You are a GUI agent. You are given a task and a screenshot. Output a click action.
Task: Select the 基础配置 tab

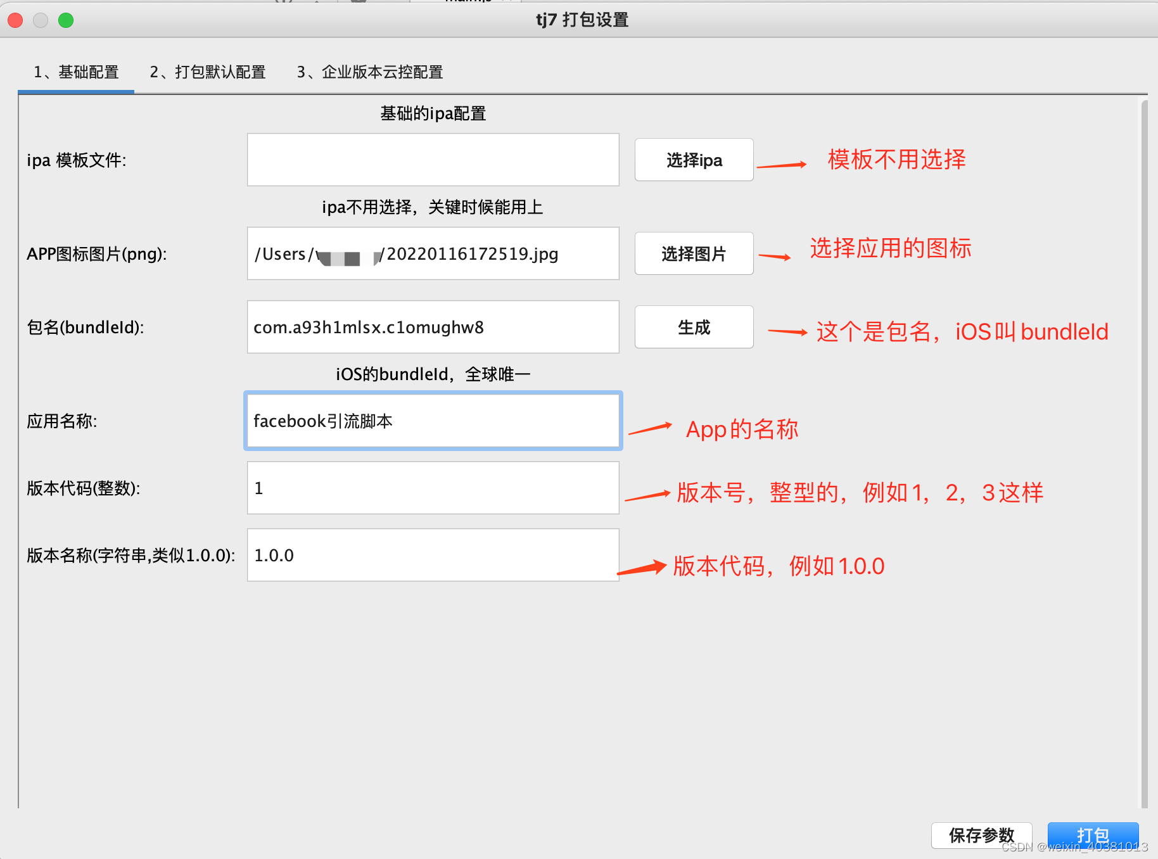[77, 72]
